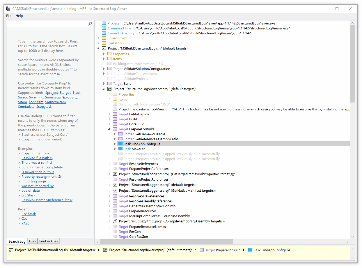
Task: Open the File menu
Action: [9, 16]
